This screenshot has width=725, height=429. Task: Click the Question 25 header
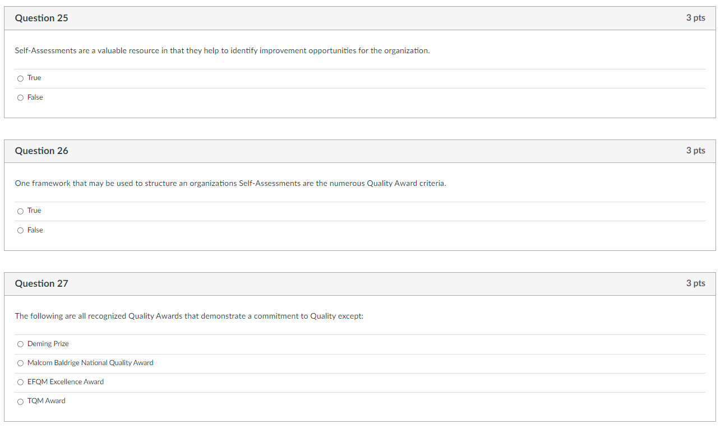41,18
